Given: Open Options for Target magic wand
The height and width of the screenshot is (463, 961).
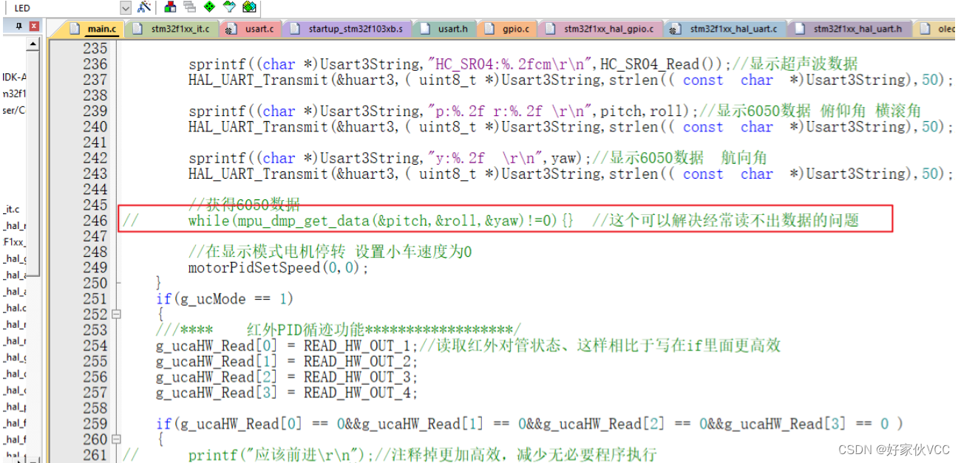Looking at the screenshot, I should pos(144,7).
